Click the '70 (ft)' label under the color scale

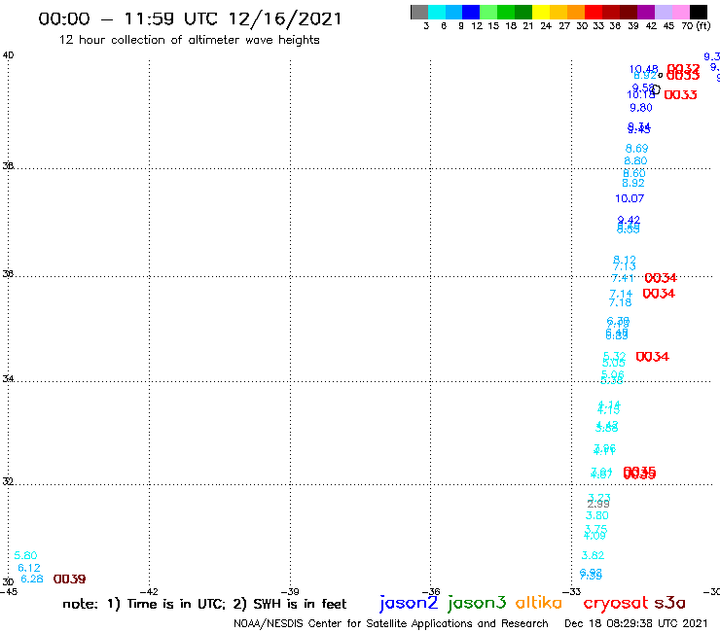point(696,26)
